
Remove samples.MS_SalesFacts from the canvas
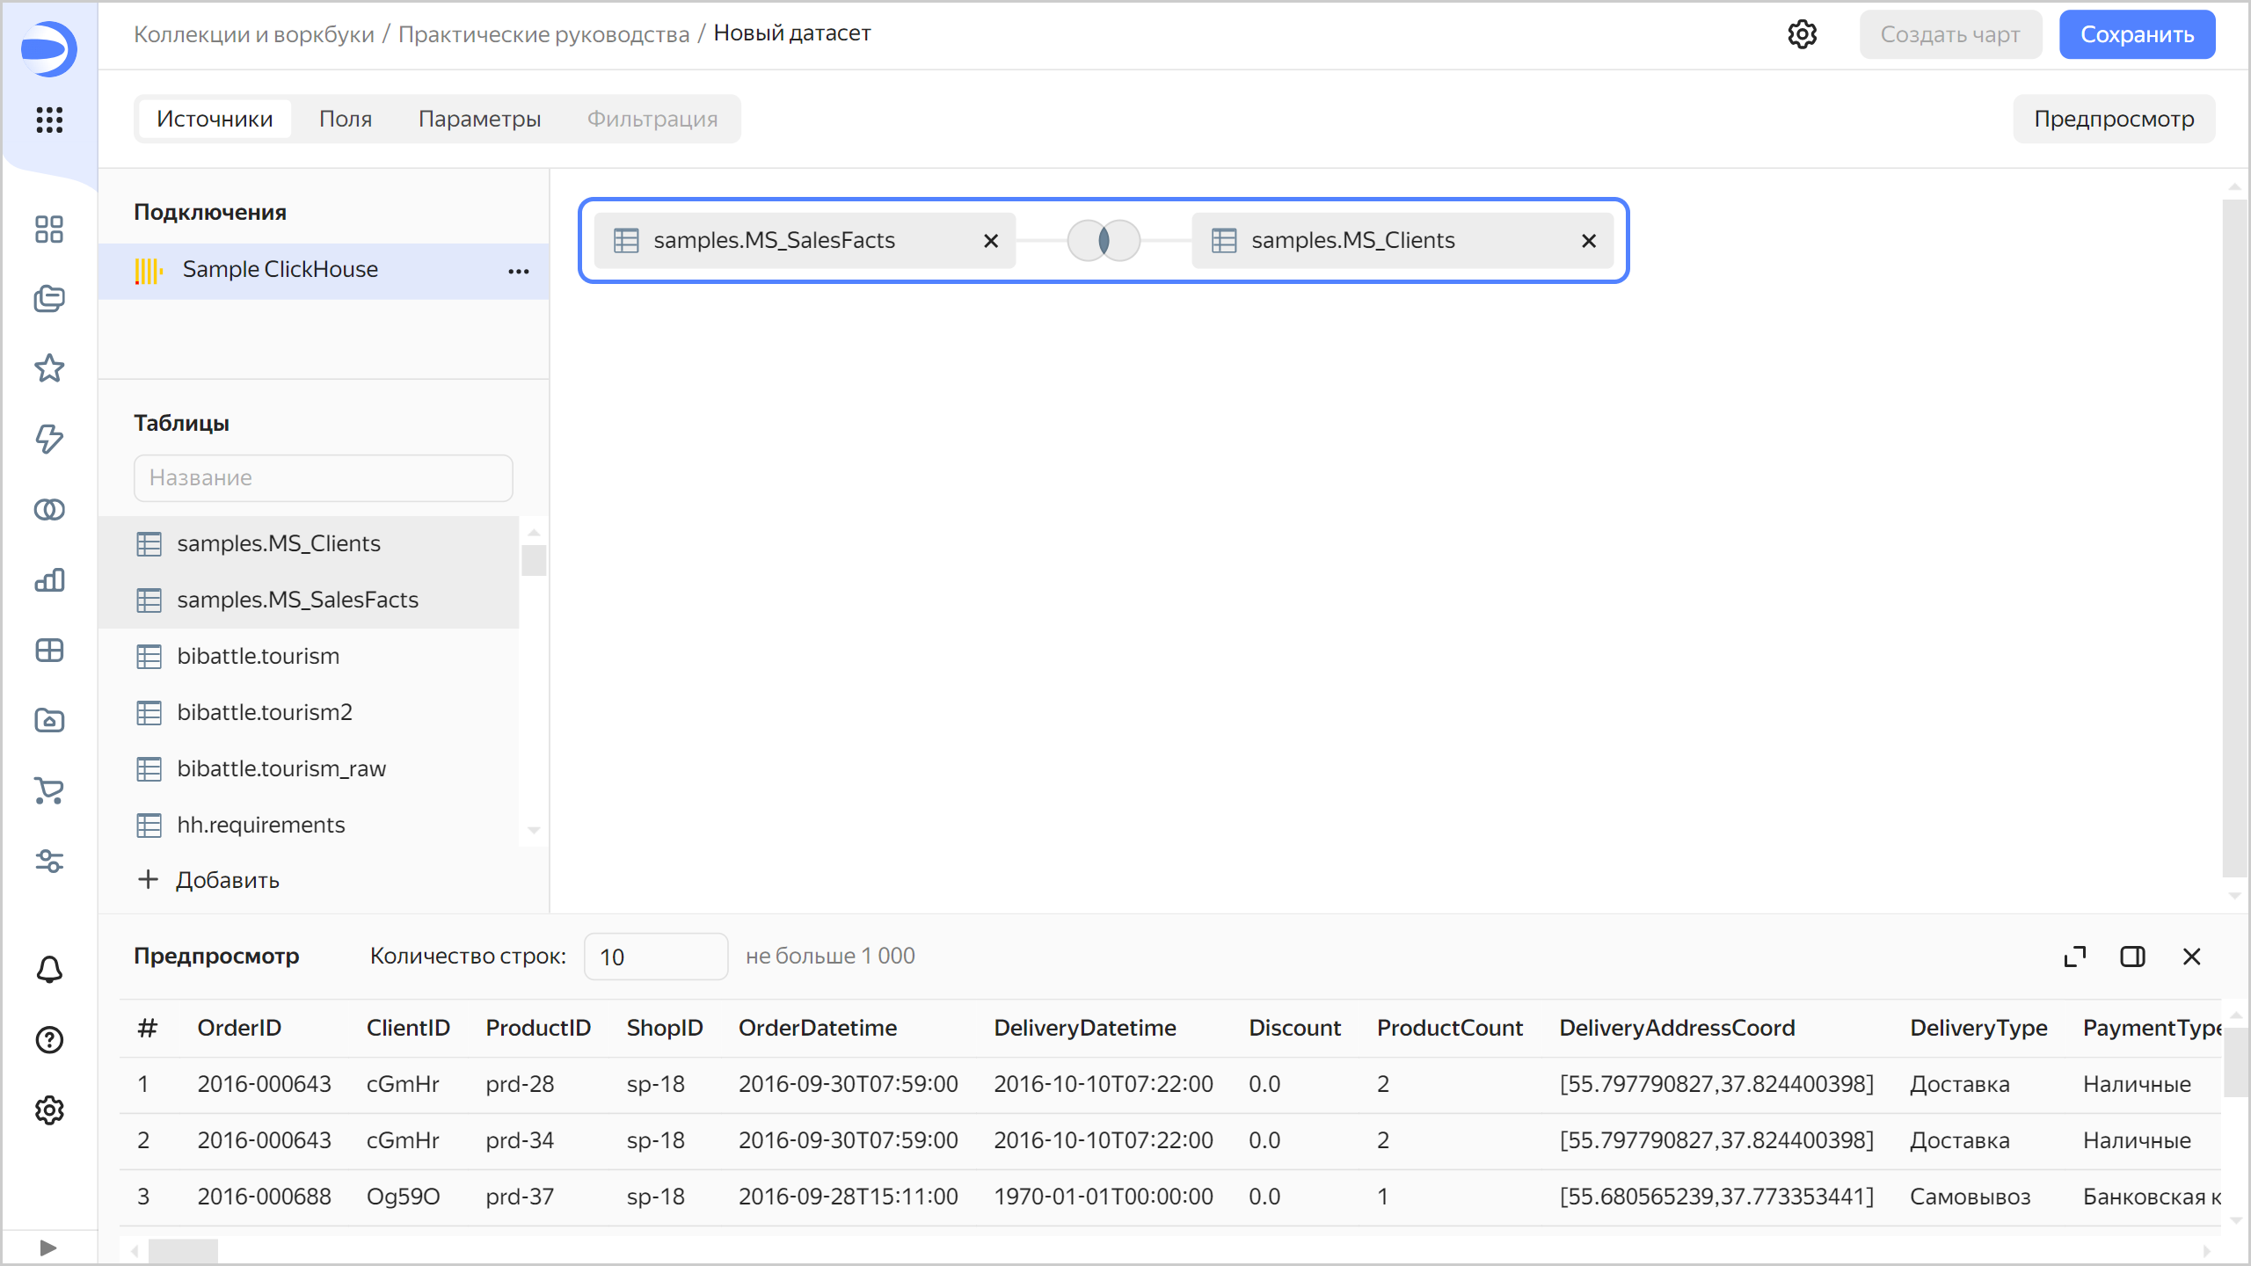click(x=991, y=241)
